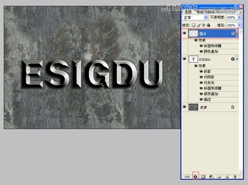248x185 pixels.
Task: Select the ESIGDU layer name
Action: click(x=205, y=59)
